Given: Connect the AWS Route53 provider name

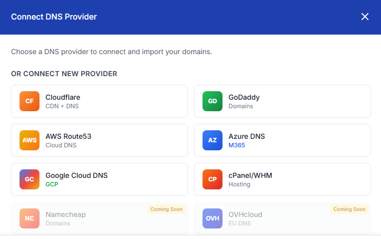Looking at the screenshot, I should (x=68, y=136).
